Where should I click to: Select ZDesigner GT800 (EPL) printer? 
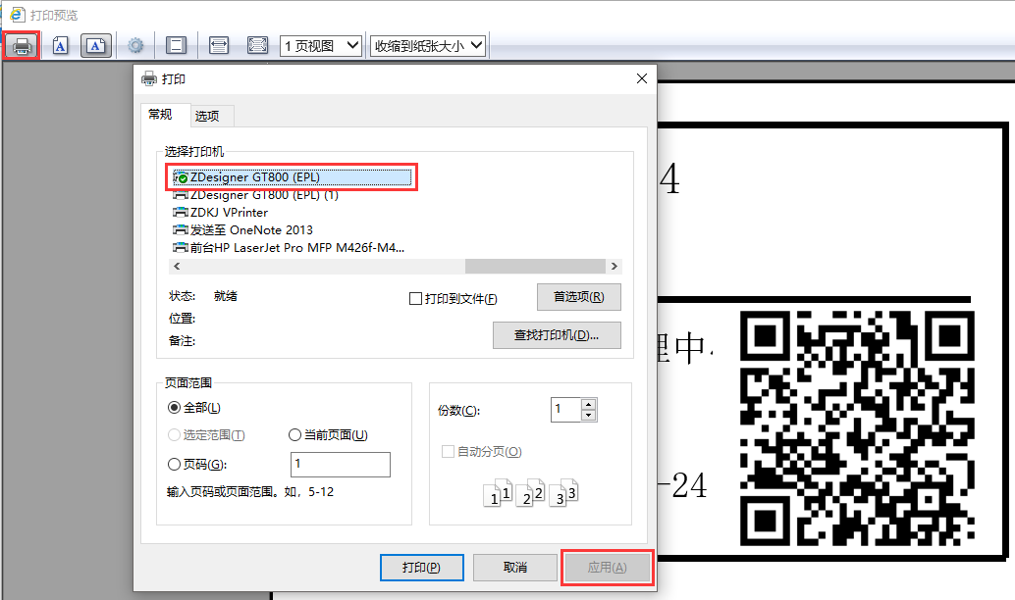point(292,177)
